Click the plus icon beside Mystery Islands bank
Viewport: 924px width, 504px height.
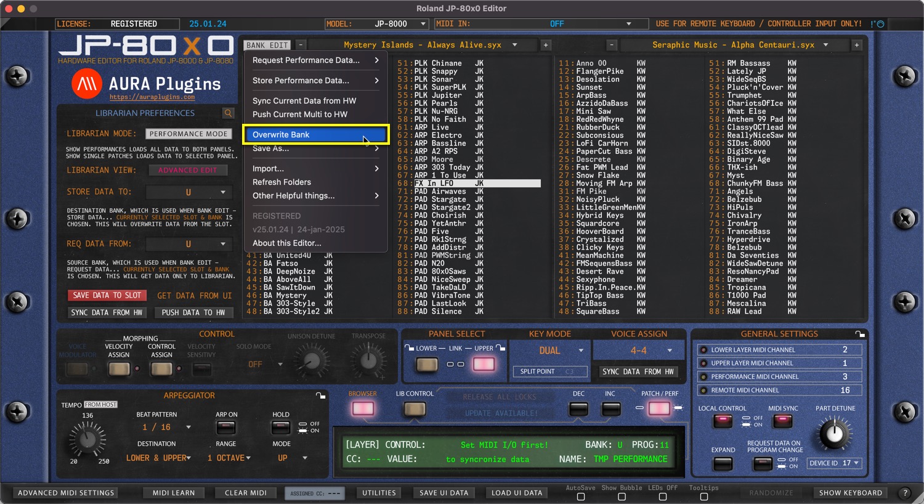pyautogui.click(x=546, y=45)
